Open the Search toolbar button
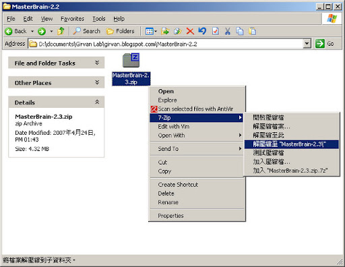The width and height of the screenshot is (345, 267). click(x=87, y=31)
